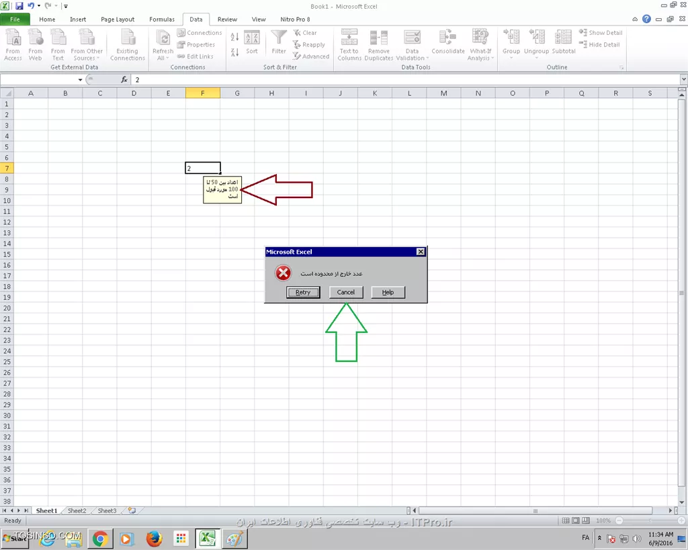
Task: Switch to Normal view button
Action: click(566, 520)
